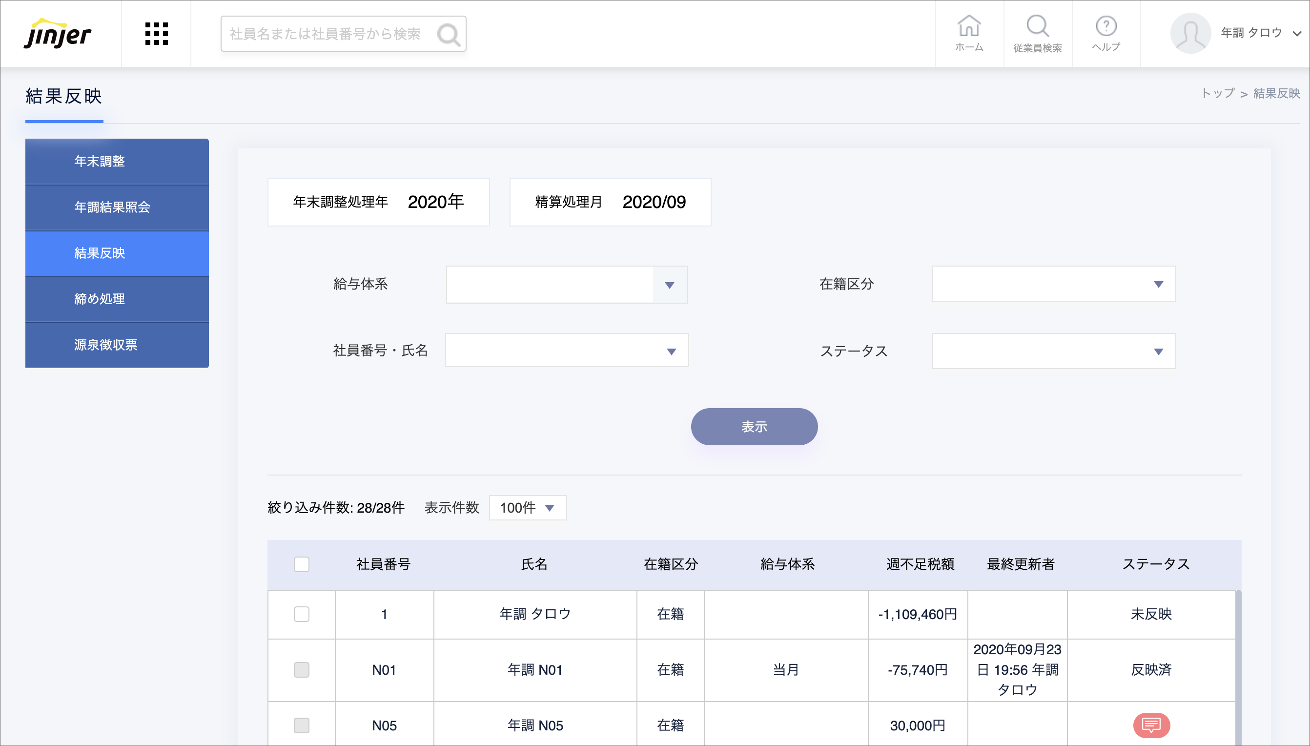Viewport: 1310px width, 746px height.
Task: Open the app grid menu icon
Action: [156, 34]
